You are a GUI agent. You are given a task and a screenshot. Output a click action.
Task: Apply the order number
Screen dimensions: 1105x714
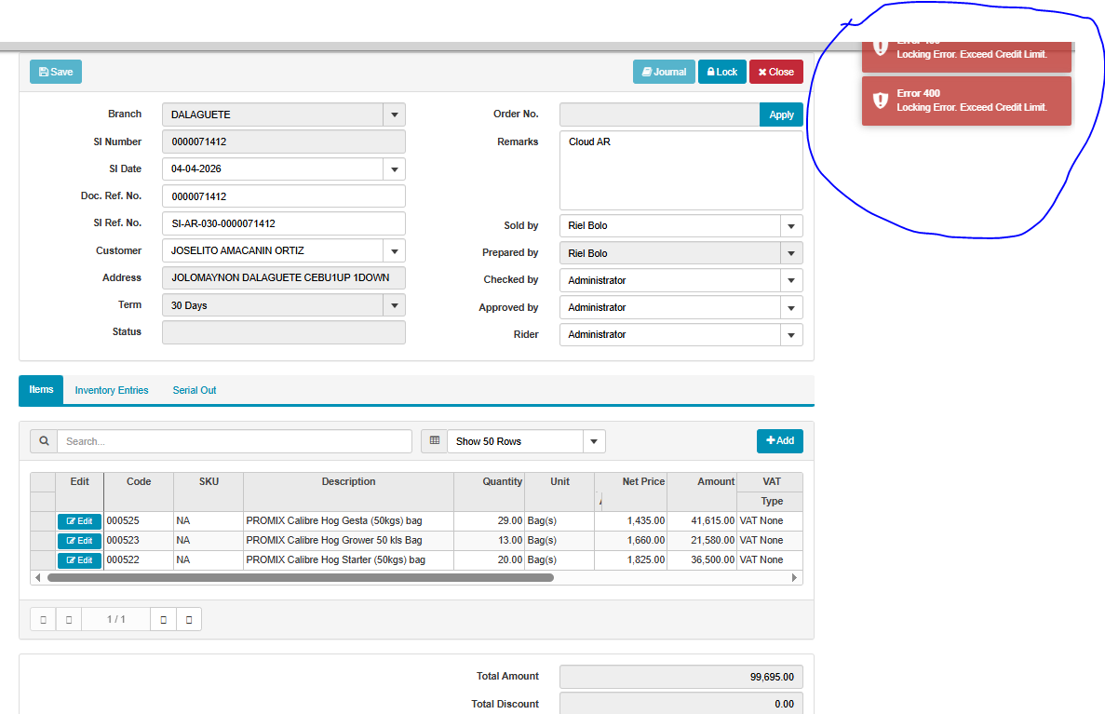(x=781, y=115)
